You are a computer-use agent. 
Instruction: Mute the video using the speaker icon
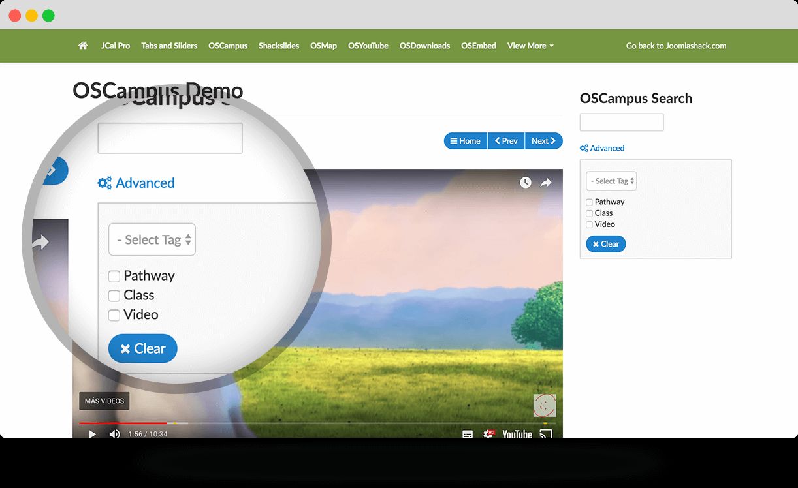pyautogui.click(x=114, y=434)
